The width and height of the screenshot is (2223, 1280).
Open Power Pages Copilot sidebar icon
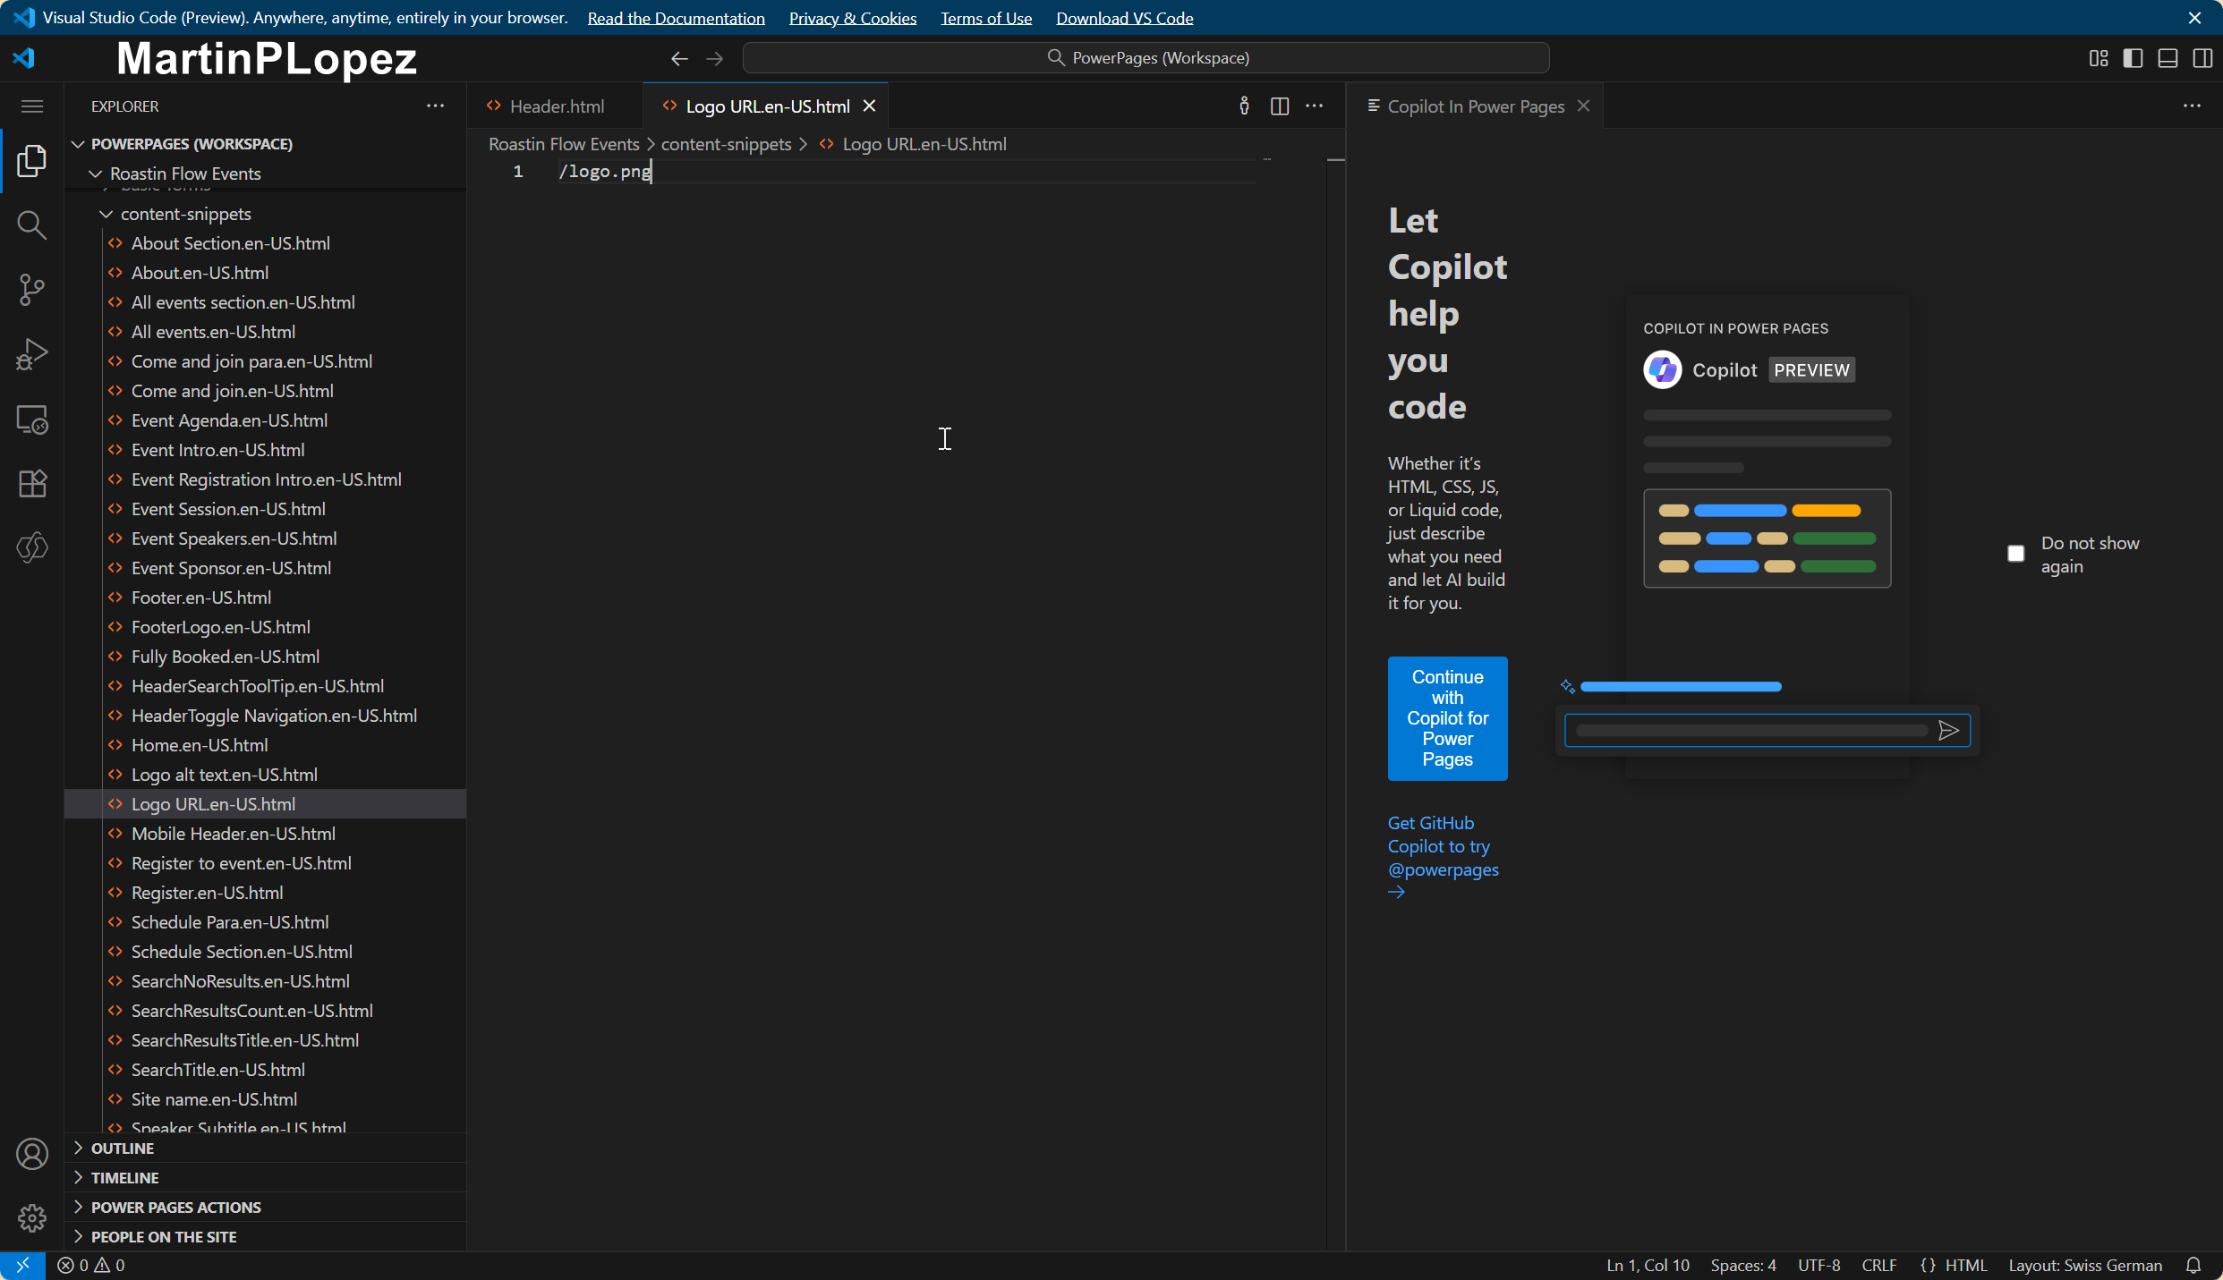[x=31, y=547]
